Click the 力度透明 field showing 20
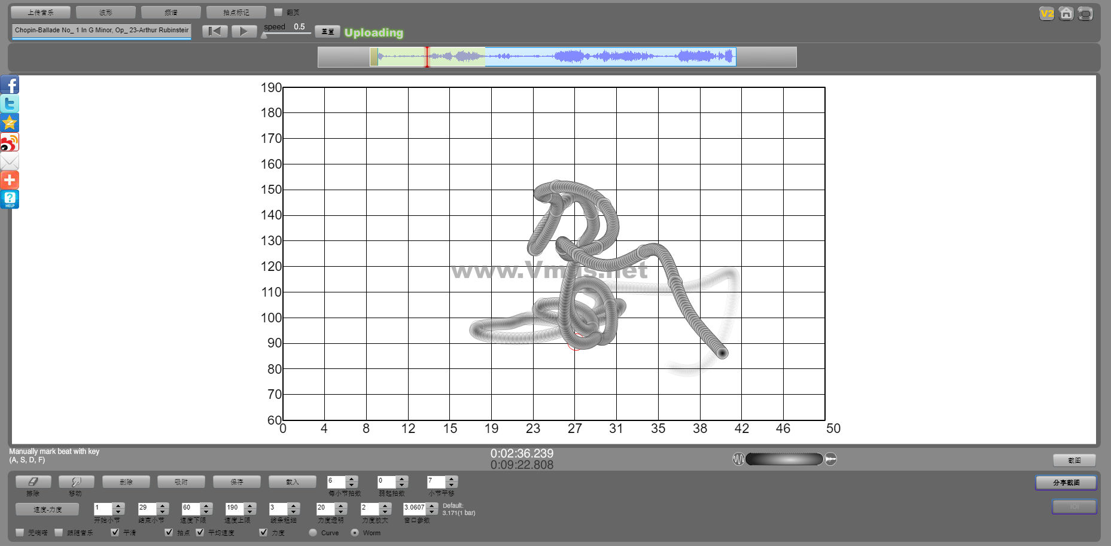Screen dimensions: 1111x546 (325, 508)
